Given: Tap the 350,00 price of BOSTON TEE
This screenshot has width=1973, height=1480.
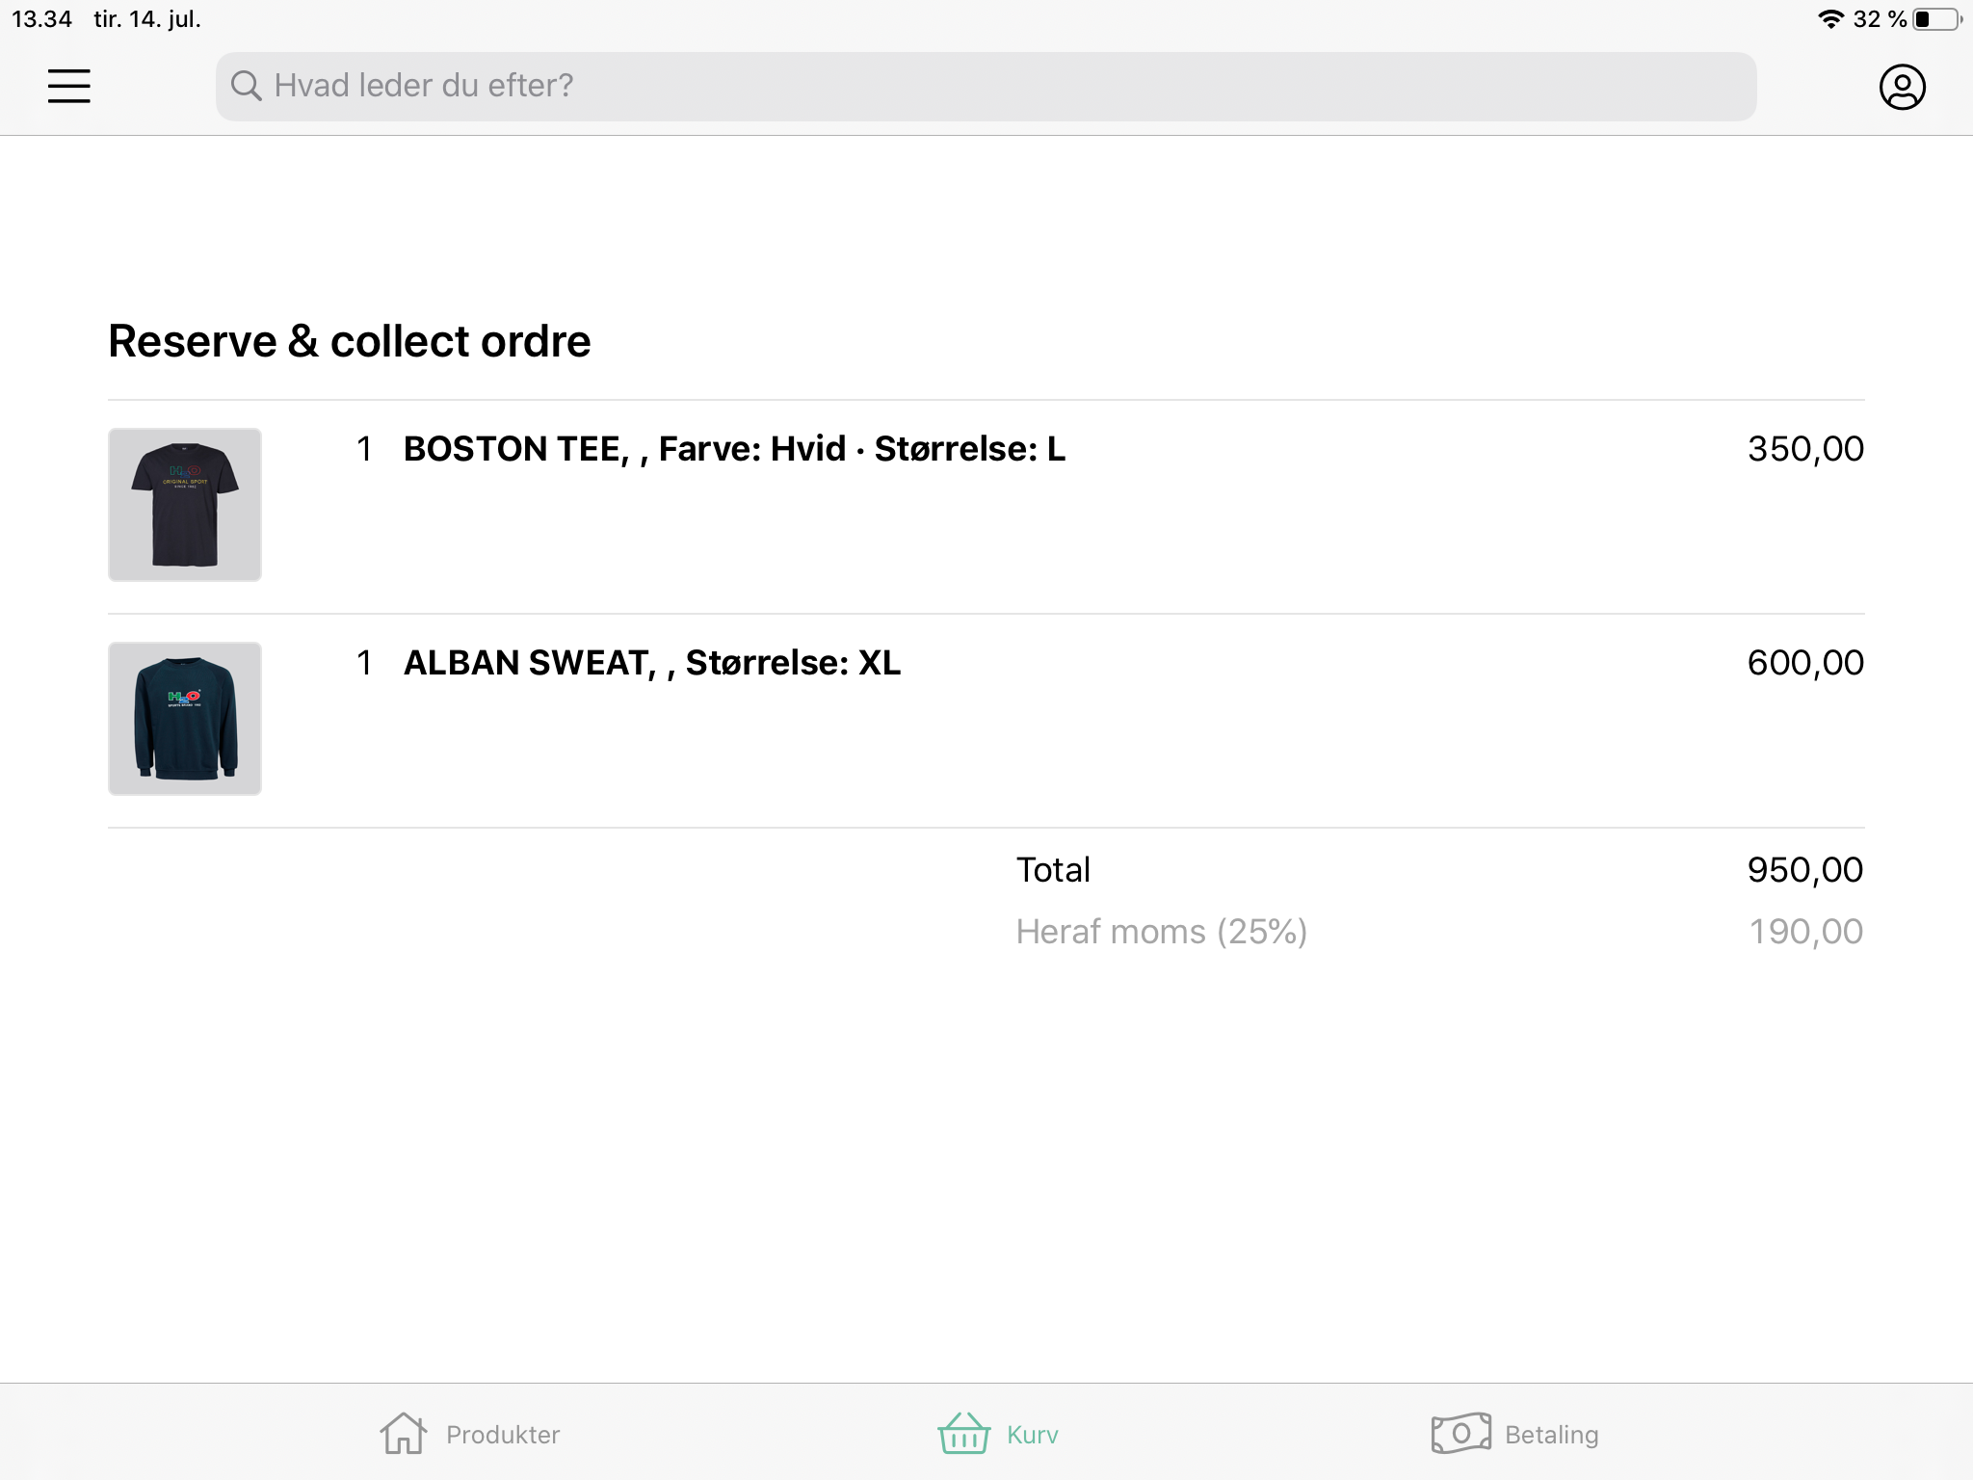Looking at the screenshot, I should pos(1805,449).
